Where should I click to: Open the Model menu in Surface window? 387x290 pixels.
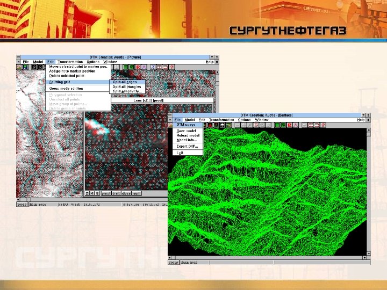(x=190, y=120)
